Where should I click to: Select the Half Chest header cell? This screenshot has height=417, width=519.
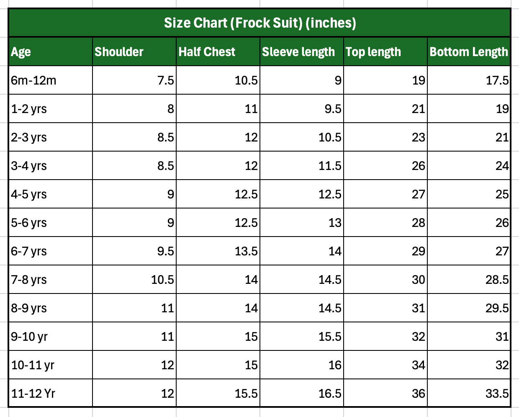[x=218, y=51]
